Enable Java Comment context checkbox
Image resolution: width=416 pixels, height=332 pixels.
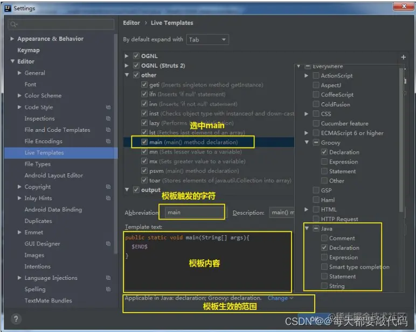click(324, 238)
